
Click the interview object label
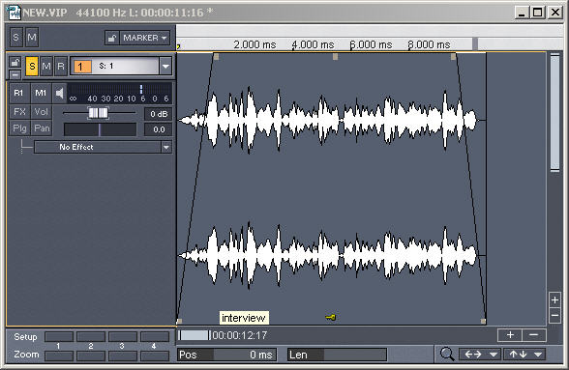coord(244,318)
